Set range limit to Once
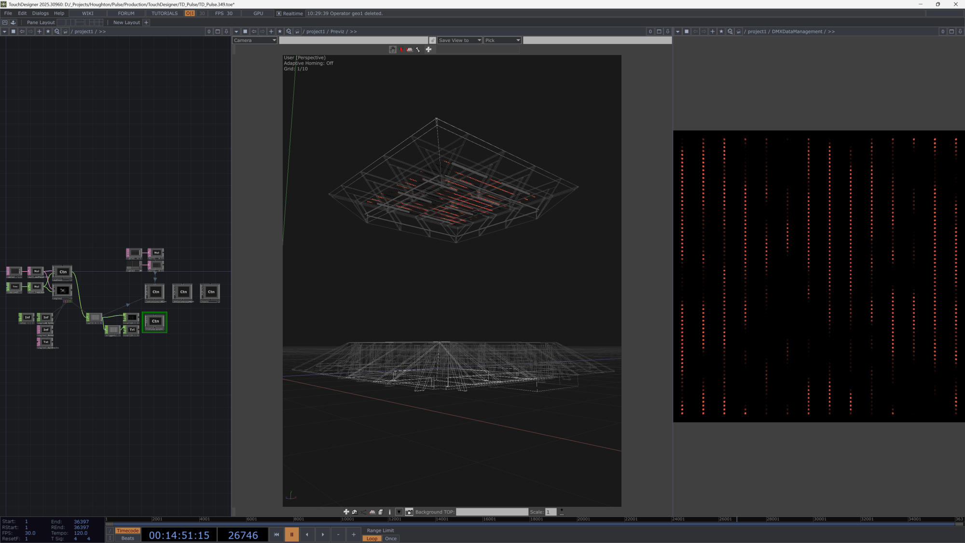This screenshot has width=965, height=543. [x=390, y=539]
